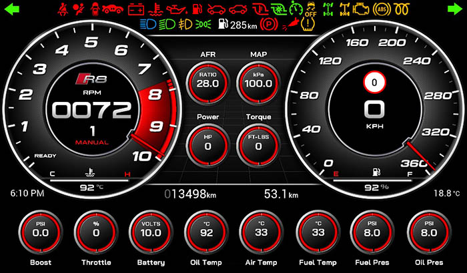Viewport: 467px width, 273px height.
Task: Open the Battery volts gauge
Action: point(151,232)
